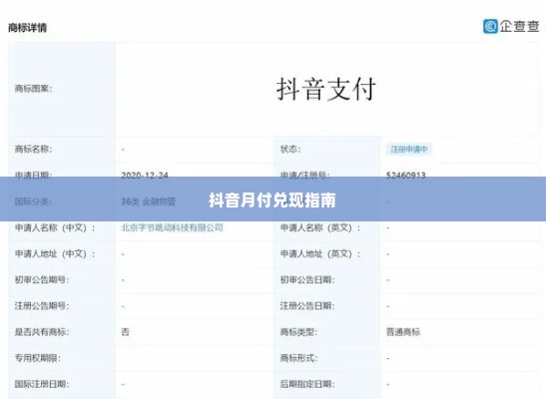Click the 申请人地址（英文） label

320,254
